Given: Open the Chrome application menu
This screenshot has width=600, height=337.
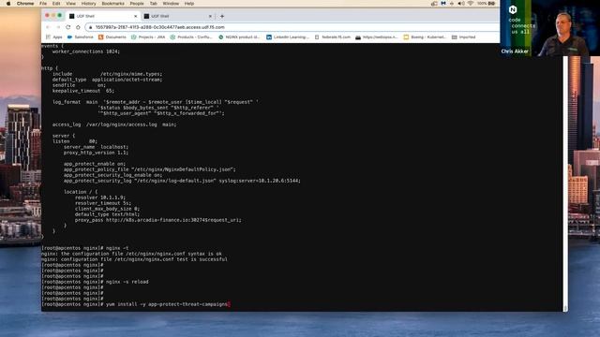Looking at the screenshot, I should click(x=25, y=4).
